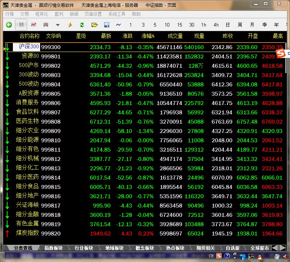Sort by the 开盘 column header

(x=253, y=36)
